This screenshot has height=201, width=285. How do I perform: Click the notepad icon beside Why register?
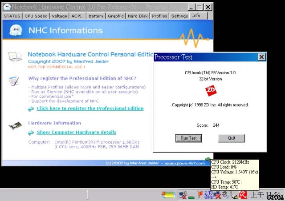pyautogui.click(x=14, y=81)
